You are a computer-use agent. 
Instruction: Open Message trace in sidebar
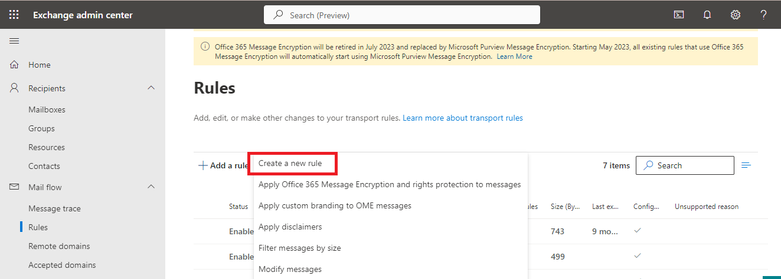[x=54, y=208]
